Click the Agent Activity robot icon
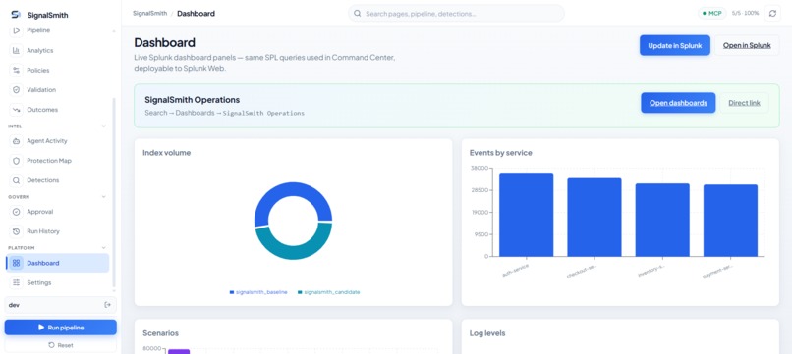Image resolution: width=792 pixels, height=354 pixels. 16,141
